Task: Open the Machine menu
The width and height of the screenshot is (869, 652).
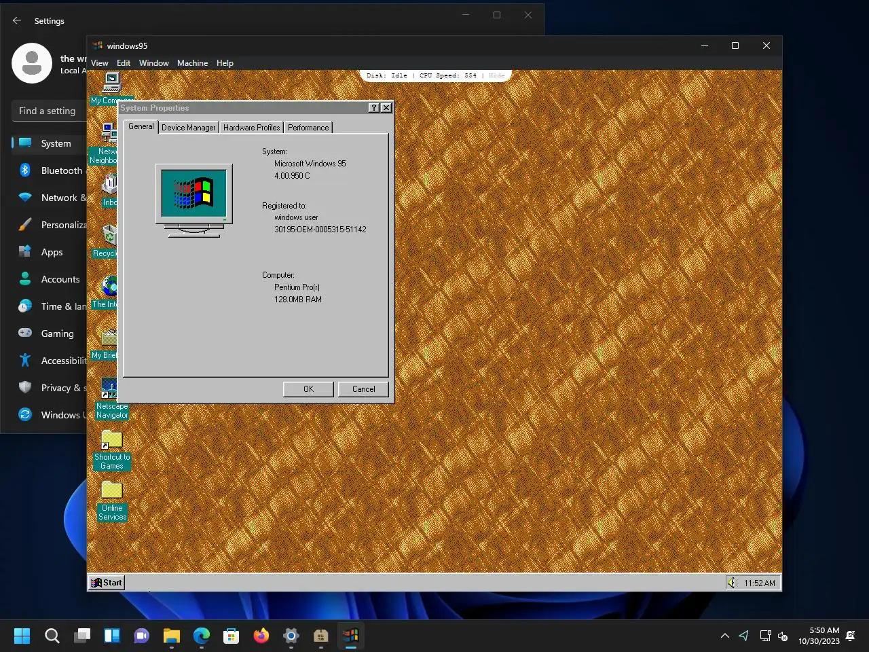Action: coord(192,63)
